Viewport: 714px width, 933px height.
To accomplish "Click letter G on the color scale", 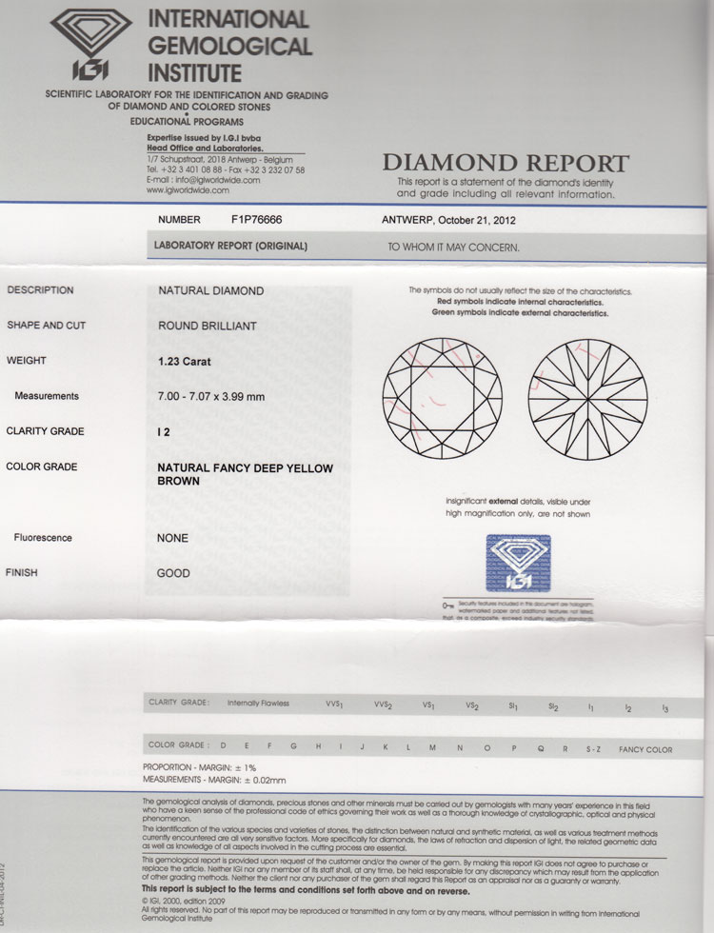I will [293, 746].
